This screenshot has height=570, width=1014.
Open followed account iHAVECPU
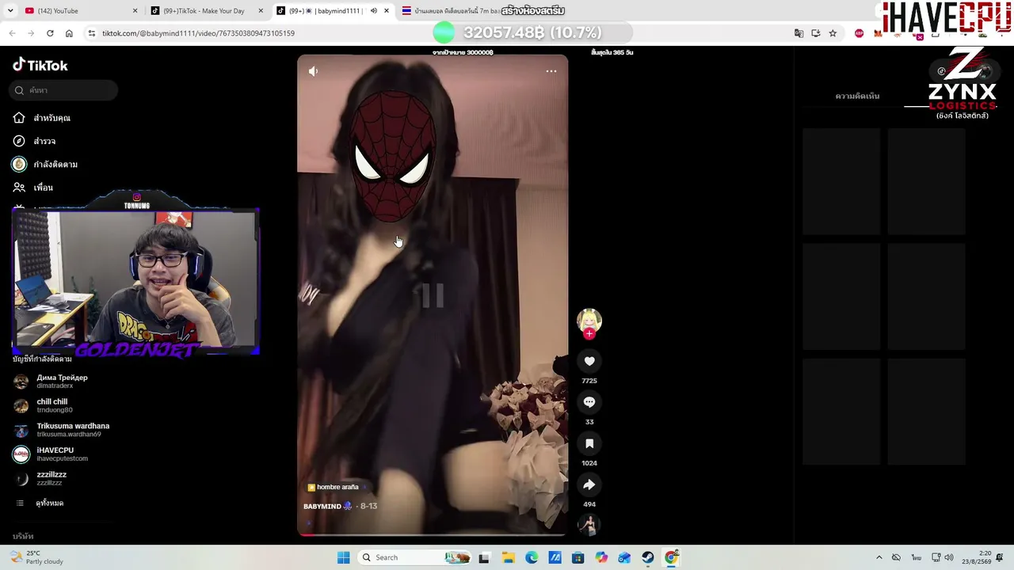click(x=51, y=454)
